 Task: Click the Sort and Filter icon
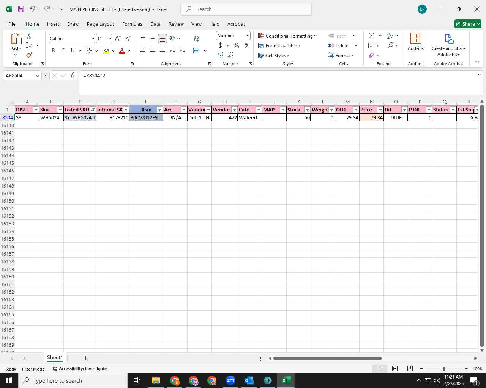(390, 36)
